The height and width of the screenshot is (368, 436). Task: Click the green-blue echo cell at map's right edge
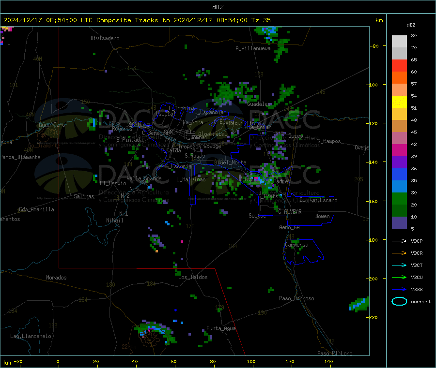[x=359, y=304]
